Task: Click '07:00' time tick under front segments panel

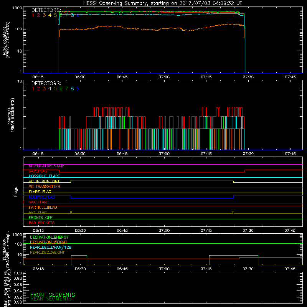Action: click(164, 77)
